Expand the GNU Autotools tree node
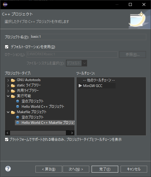Screen dimensions: 151x177 tap(8, 80)
